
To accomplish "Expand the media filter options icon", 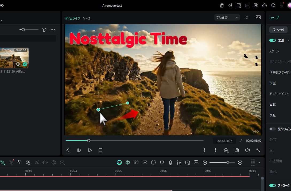I will (44, 30).
